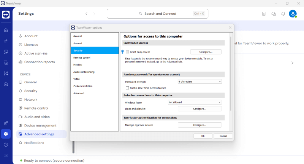Click the Security shield icon in Settings list
Viewport: 304px width, 164px height.
click(21, 91)
